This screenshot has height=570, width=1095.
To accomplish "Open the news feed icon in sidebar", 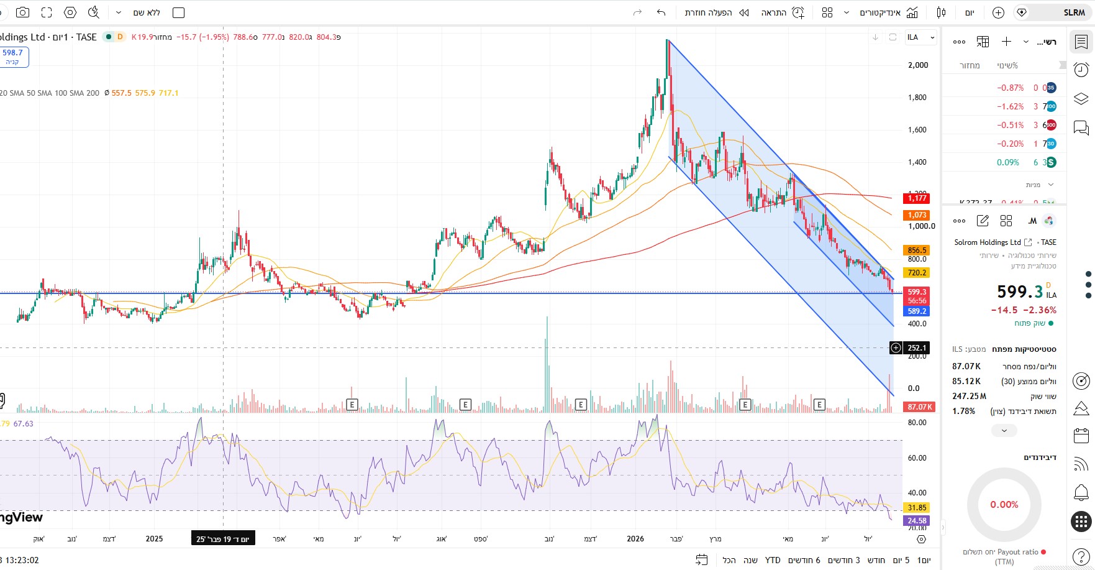I will pos(1081,464).
